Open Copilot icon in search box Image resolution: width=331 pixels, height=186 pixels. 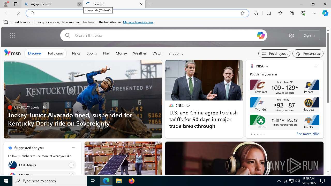coord(261,35)
